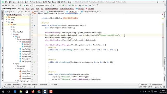Open Chrome from the Windows taskbar
The height and width of the screenshot is (94, 167).
tap(39, 92)
